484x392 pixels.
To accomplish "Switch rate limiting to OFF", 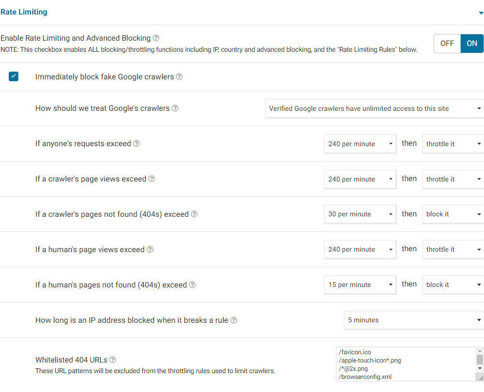I will (x=447, y=44).
